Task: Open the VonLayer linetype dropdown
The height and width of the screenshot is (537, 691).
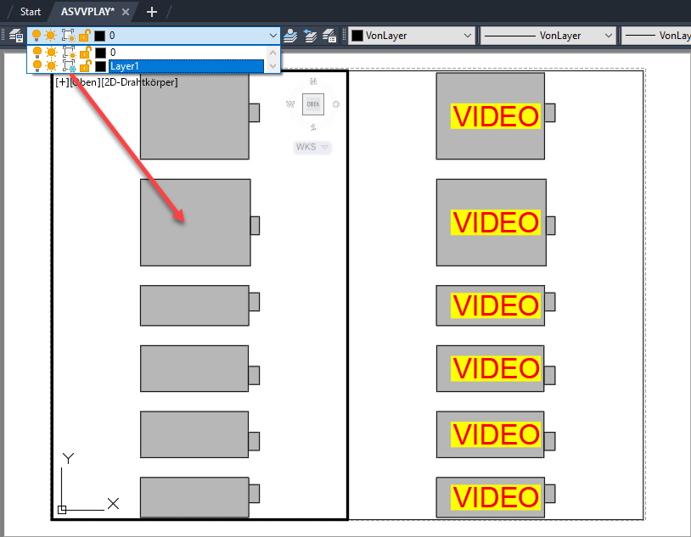Action: [x=548, y=36]
